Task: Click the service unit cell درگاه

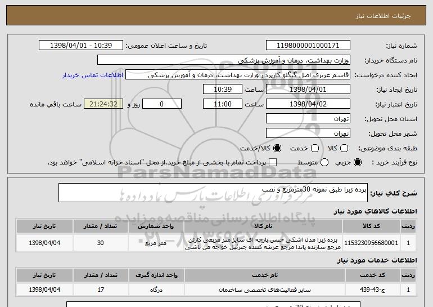Action: pyautogui.click(x=156, y=290)
